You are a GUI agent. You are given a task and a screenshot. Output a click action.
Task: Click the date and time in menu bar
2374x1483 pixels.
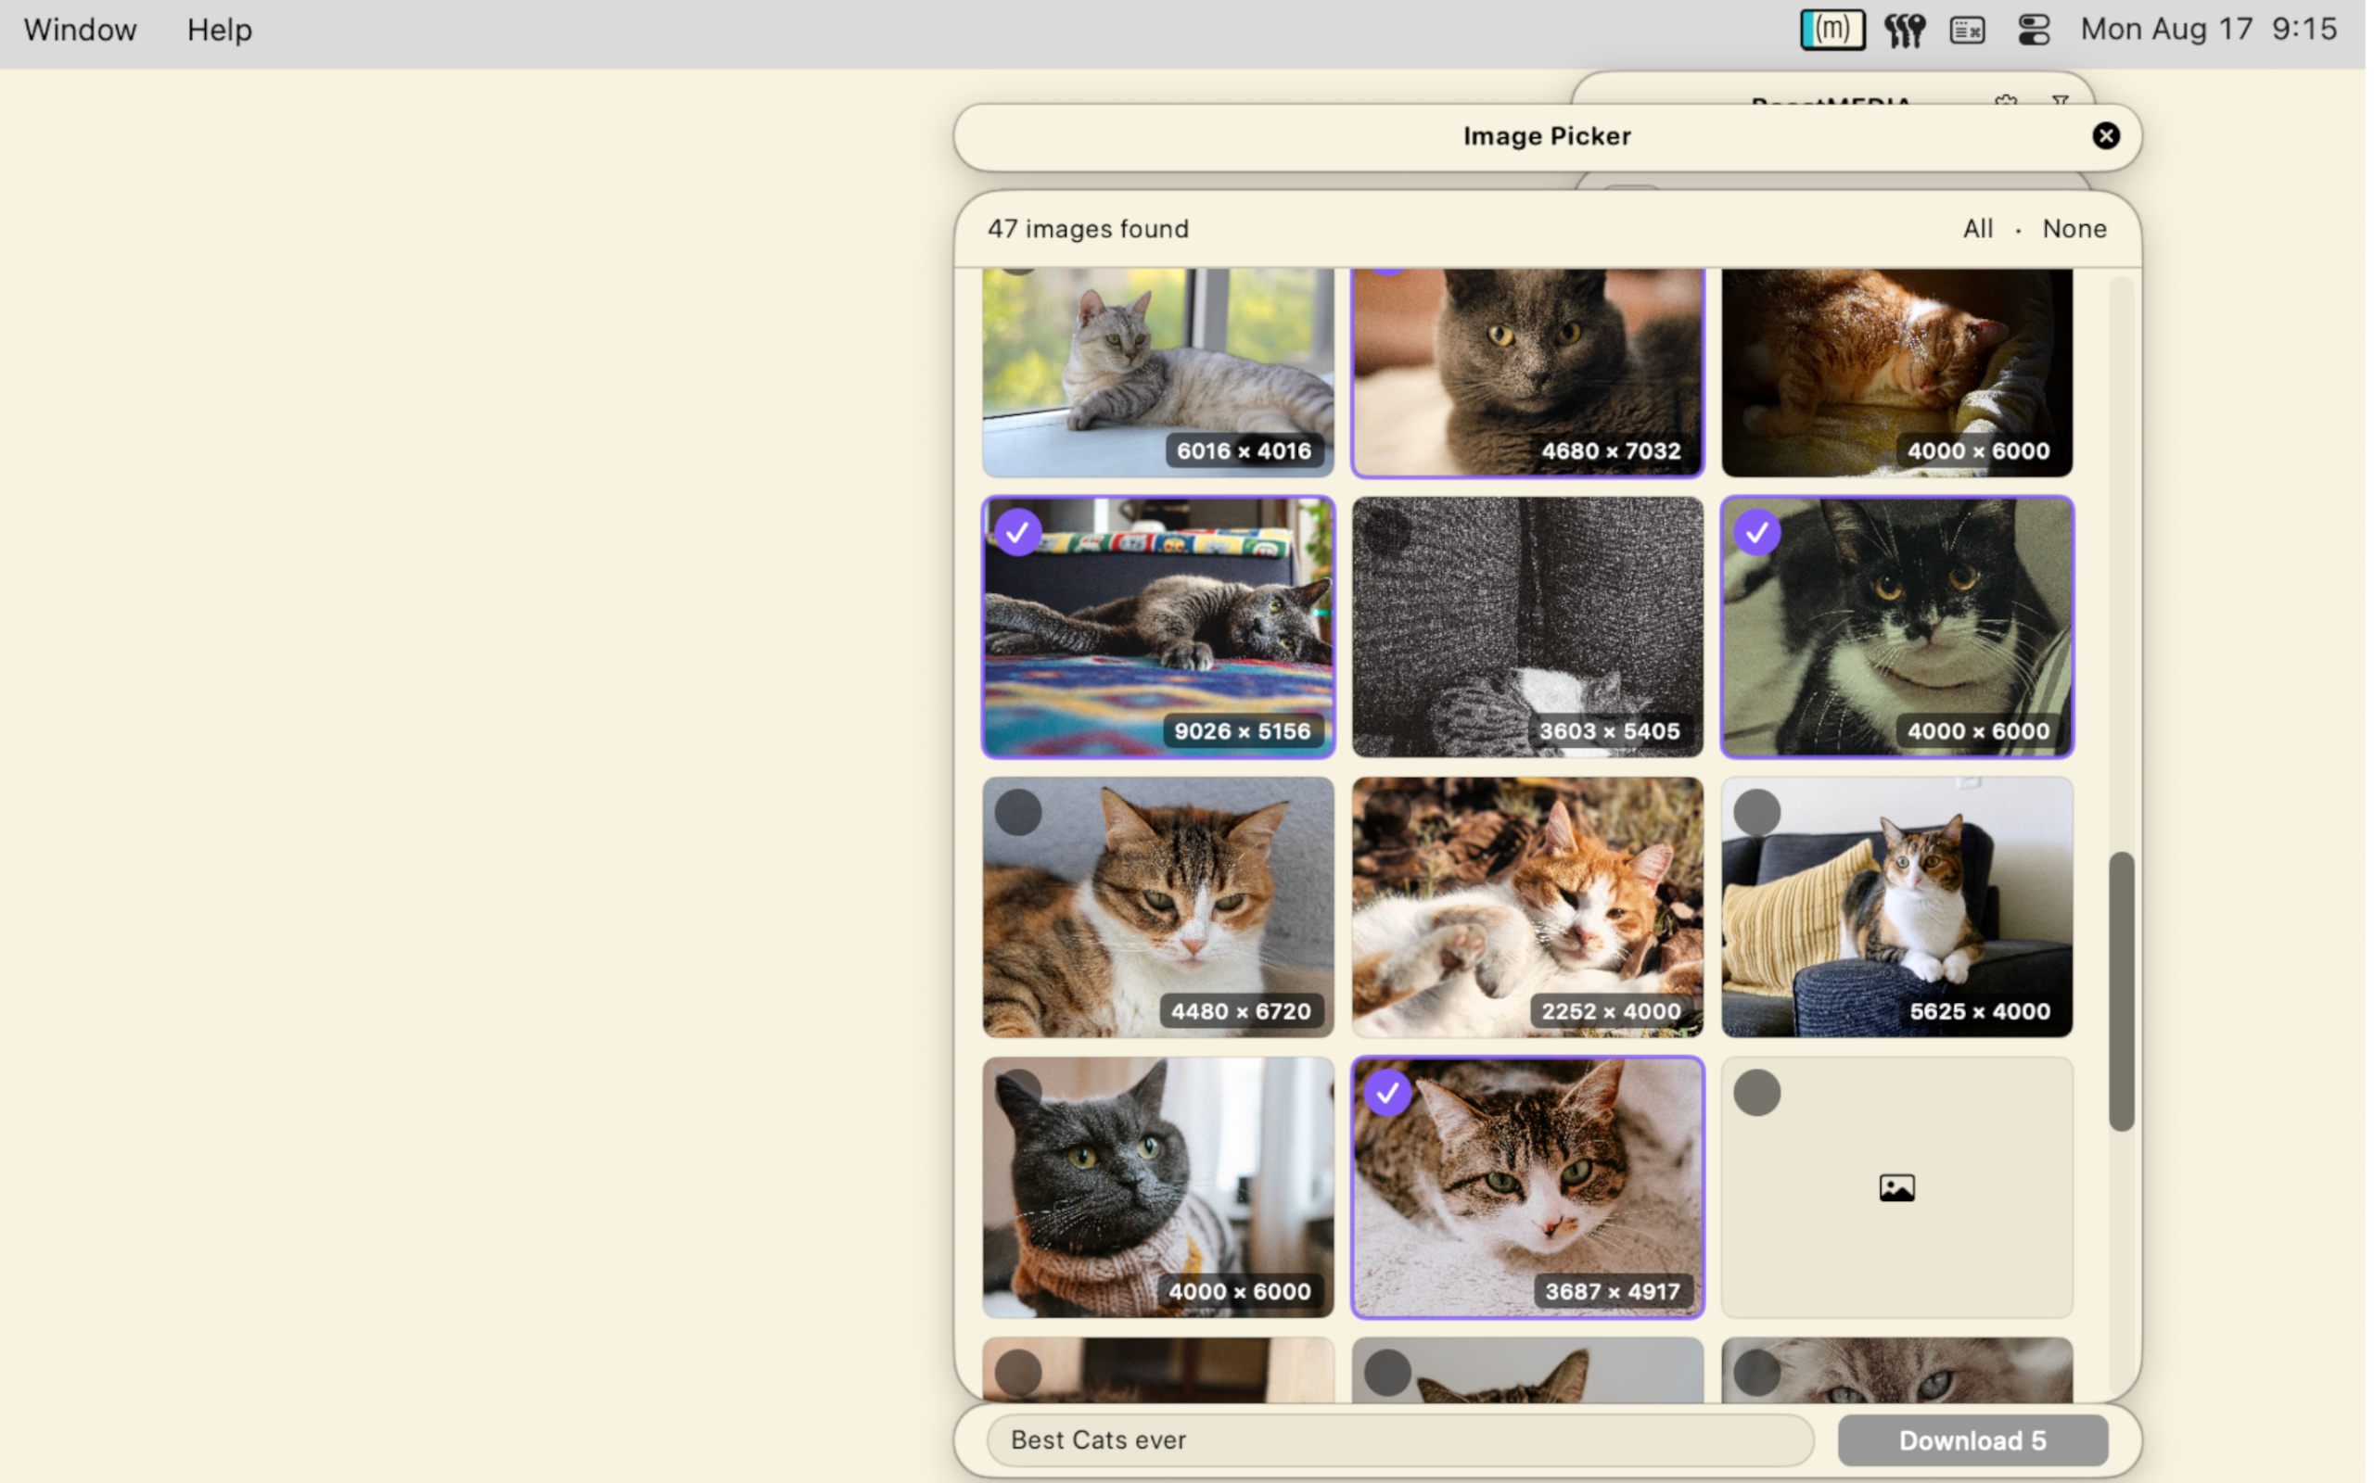(2208, 30)
